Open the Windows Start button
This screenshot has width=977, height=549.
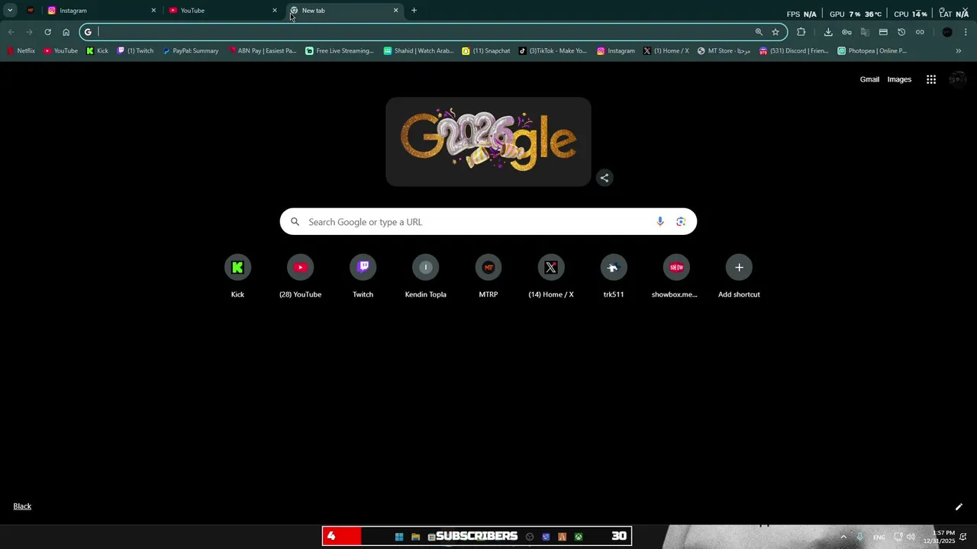click(399, 537)
